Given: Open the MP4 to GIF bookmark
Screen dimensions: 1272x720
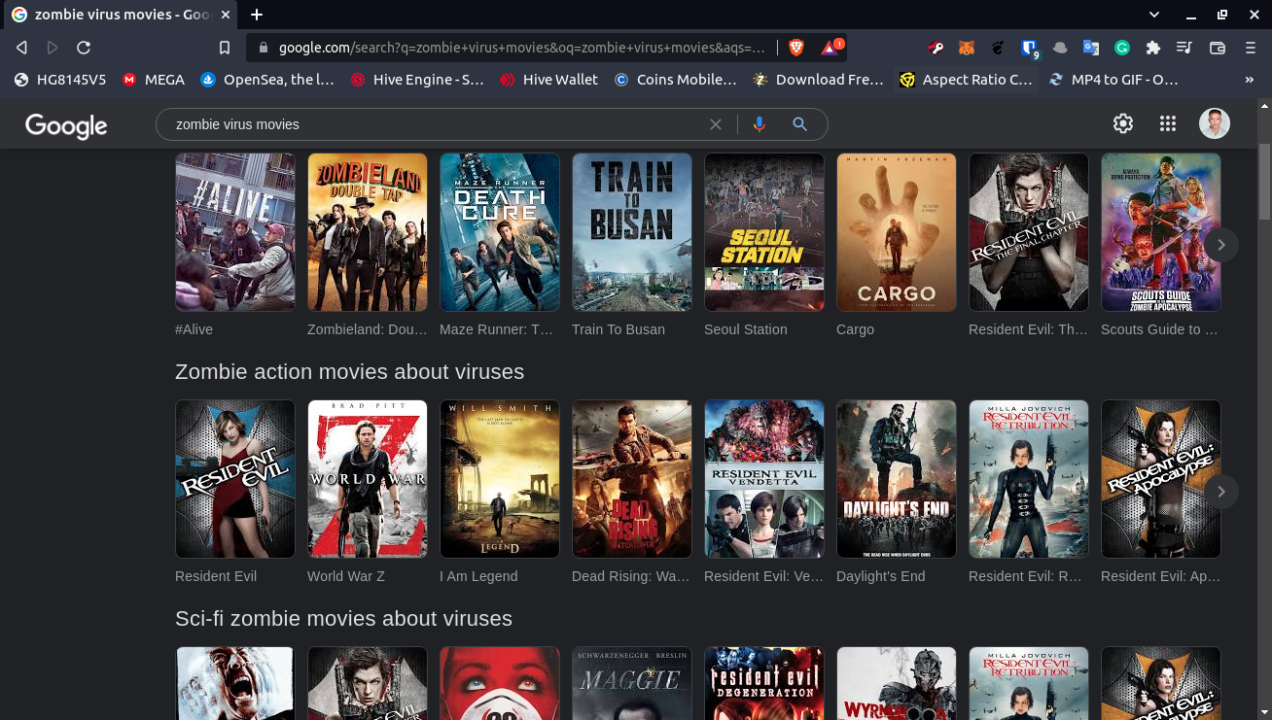Looking at the screenshot, I should [1113, 80].
